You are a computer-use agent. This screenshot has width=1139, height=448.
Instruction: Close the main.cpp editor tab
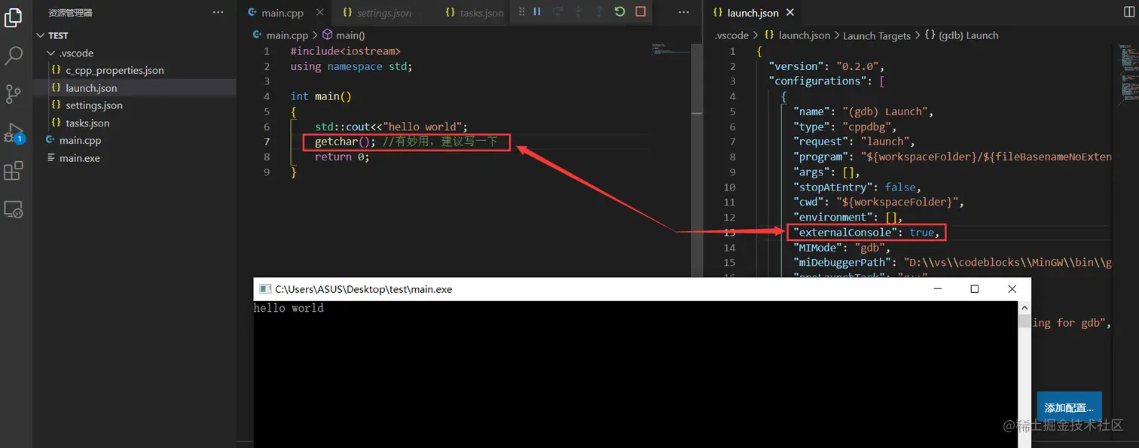[x=319, y=12]
